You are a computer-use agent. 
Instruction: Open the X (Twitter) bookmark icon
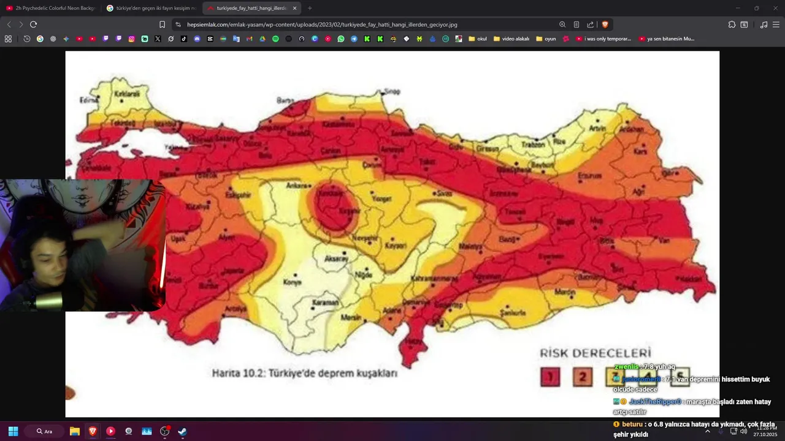pyautogui.click(x=158, y=39)
